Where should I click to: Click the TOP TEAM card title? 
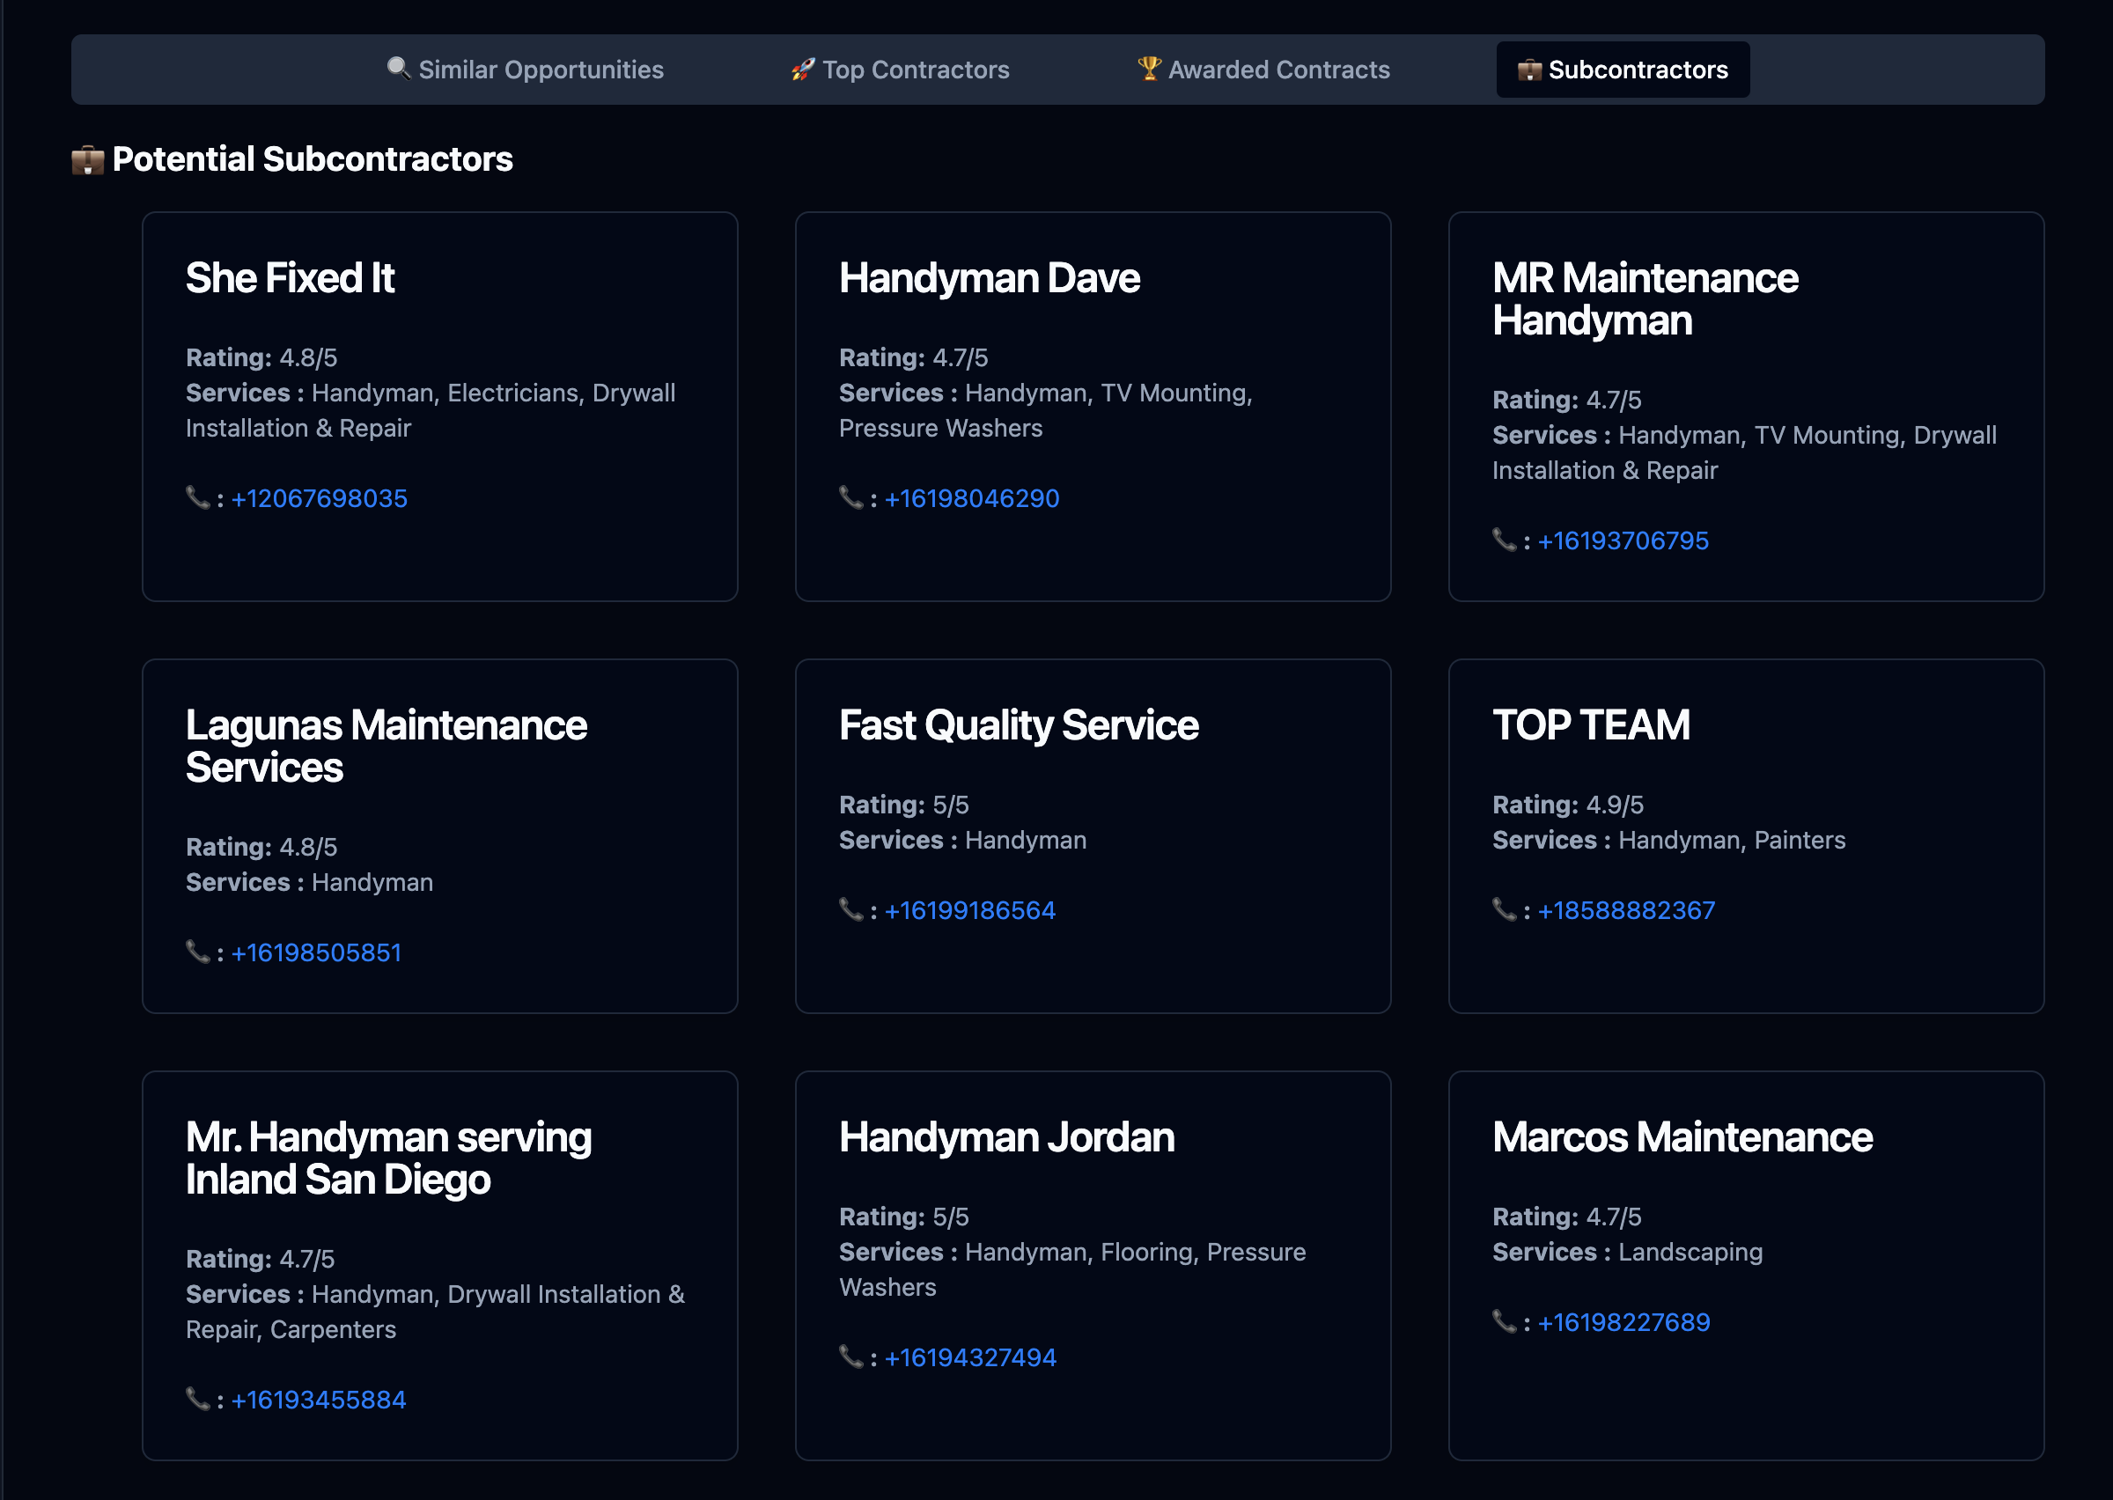pyautogui.click(x=1591, y=725)
